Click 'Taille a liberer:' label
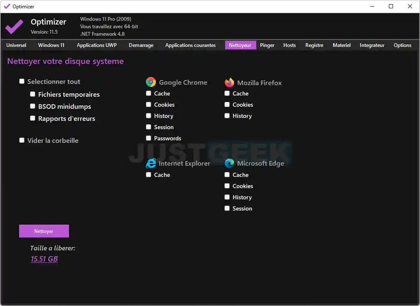 click(x=52, y=248)
